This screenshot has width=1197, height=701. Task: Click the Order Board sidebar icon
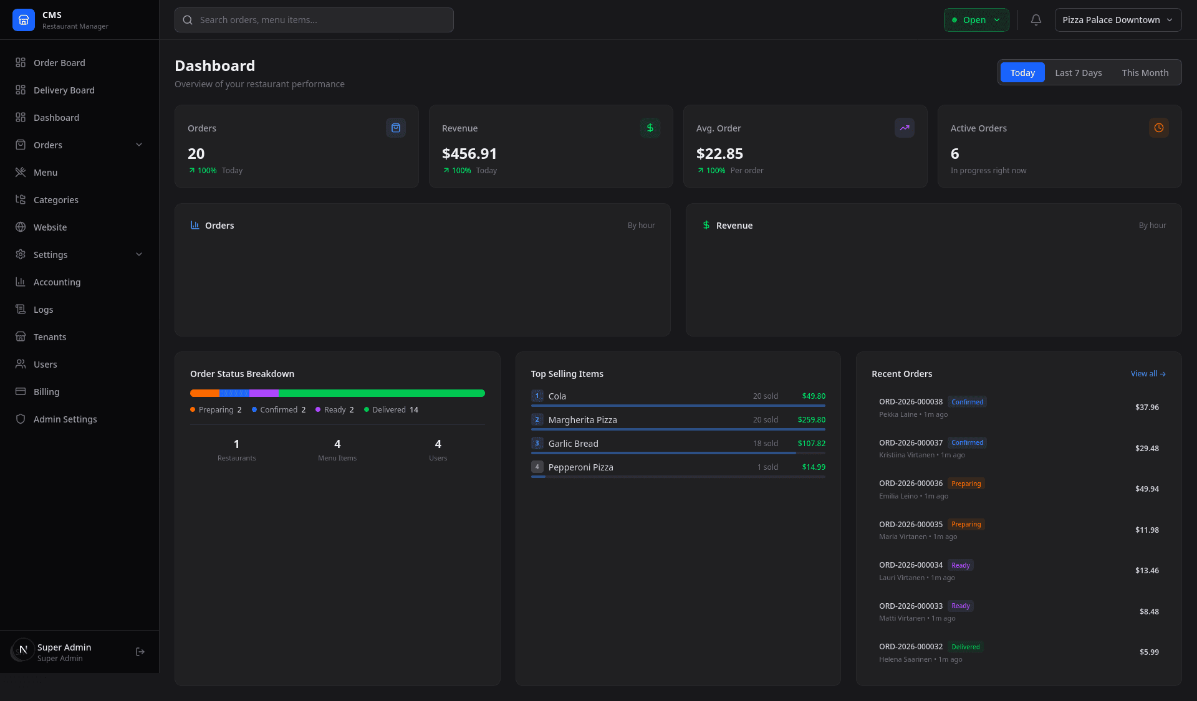(x=21, y=62)
